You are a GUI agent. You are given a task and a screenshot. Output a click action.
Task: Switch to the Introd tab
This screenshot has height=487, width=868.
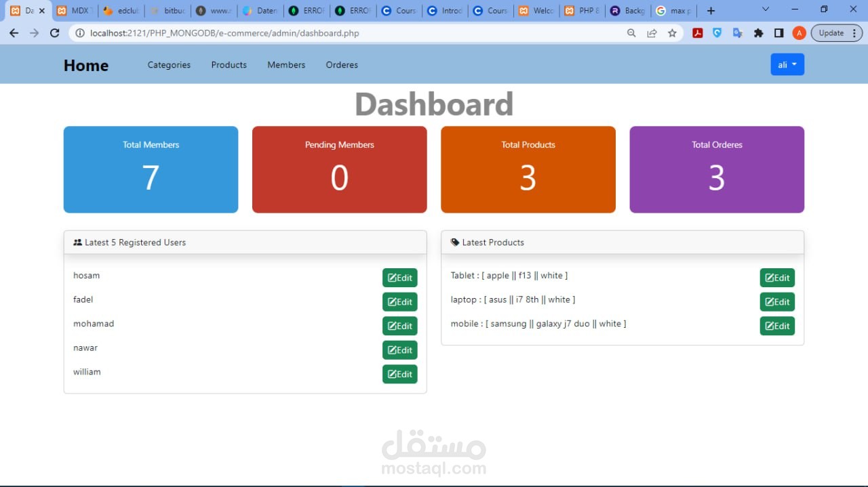point(443,11)
